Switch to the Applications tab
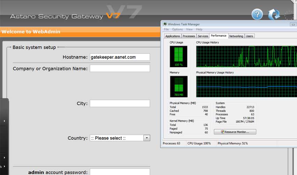The image size is (297, 175). 173,36
